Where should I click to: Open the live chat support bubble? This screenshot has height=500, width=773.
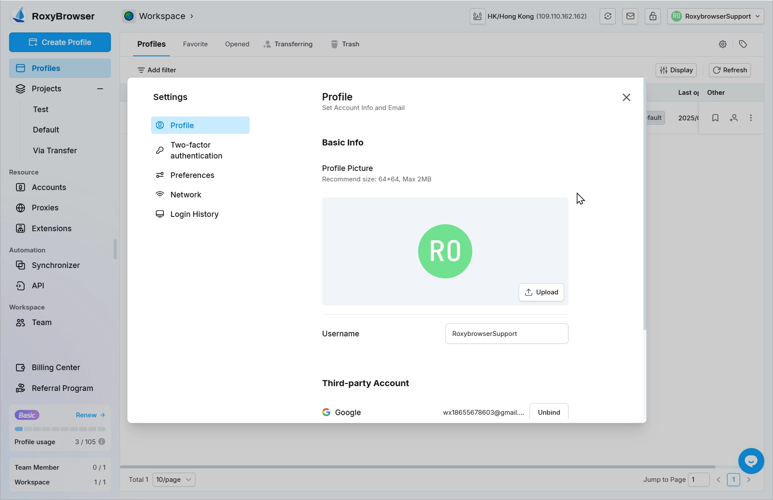coord(751,461)
